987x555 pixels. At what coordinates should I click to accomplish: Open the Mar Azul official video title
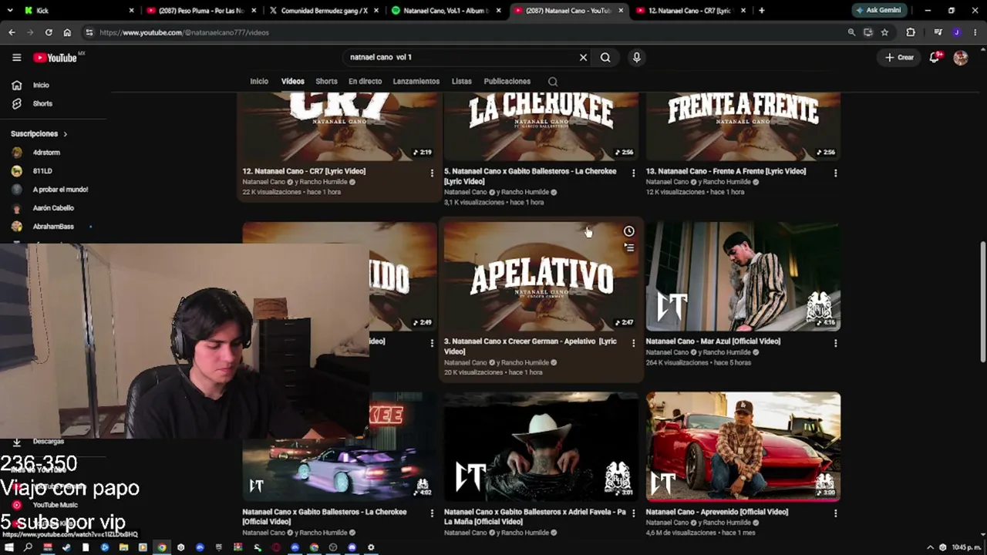pos(713,341)
